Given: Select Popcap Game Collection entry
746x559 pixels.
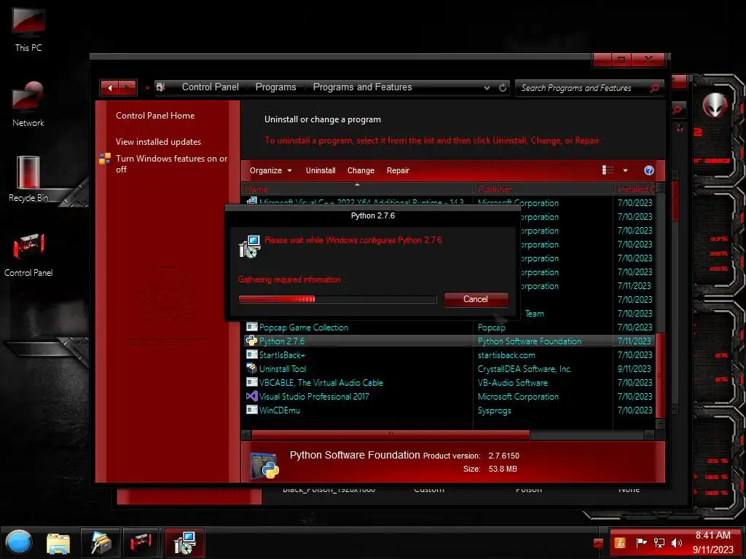Looking at the screenshot, I should [304, 328].
